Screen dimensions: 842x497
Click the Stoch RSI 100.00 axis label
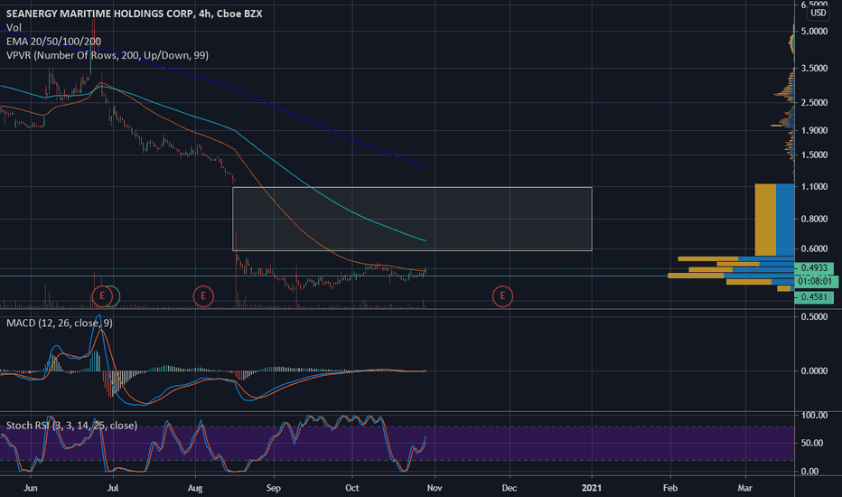click(x=814, y=416)
